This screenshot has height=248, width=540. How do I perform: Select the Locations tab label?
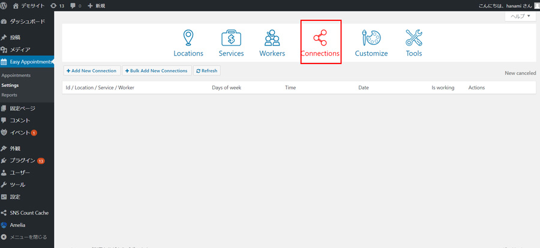click(188, 54)
